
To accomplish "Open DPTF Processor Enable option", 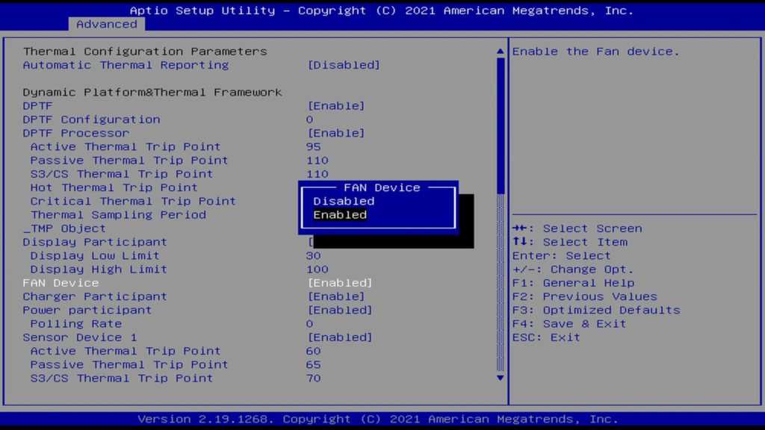I will point(336,133).
